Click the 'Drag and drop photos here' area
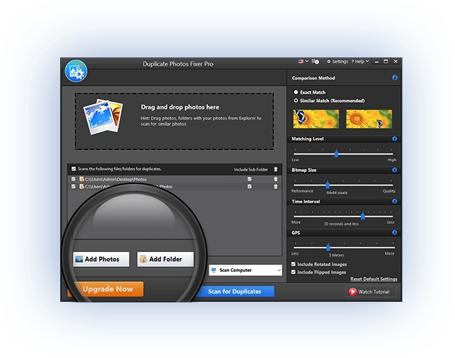 [x=174, y=121]
